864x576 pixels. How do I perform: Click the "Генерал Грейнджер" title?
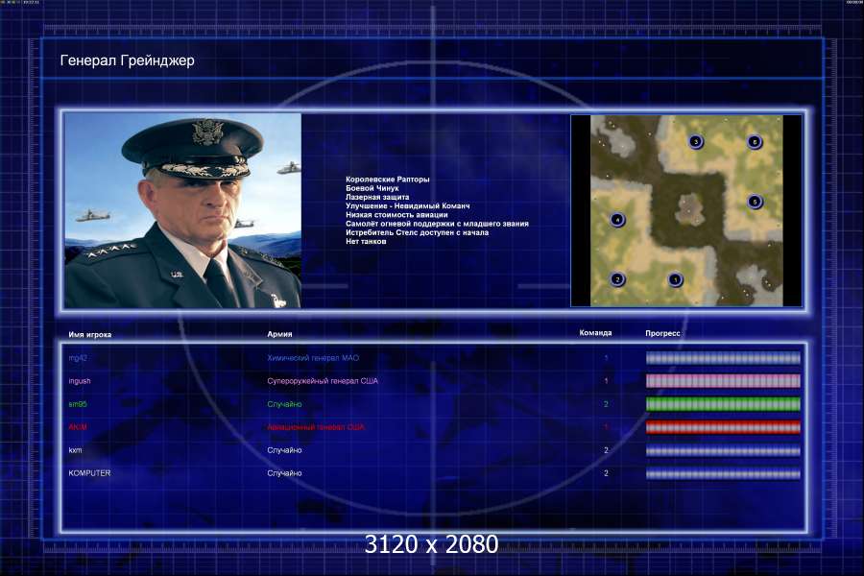pos(128,60)
